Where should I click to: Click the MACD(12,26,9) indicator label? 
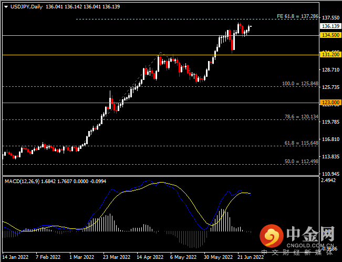click(22, 182)
